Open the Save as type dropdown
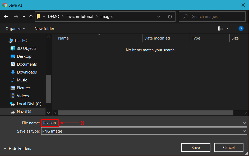 coord(244,131)
